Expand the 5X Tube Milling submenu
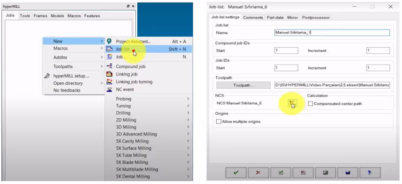402x184 pixels. point(149,155)
